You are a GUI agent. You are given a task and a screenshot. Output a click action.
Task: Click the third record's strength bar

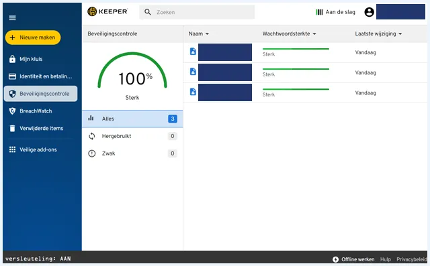pos(296,89)
